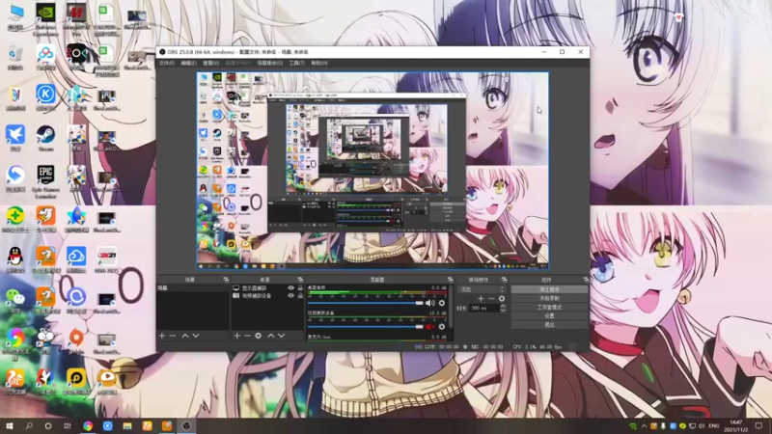Open source properties gear in the Sources dock
Viewport: 772px width, 434px height.
[x=258, y=336]
